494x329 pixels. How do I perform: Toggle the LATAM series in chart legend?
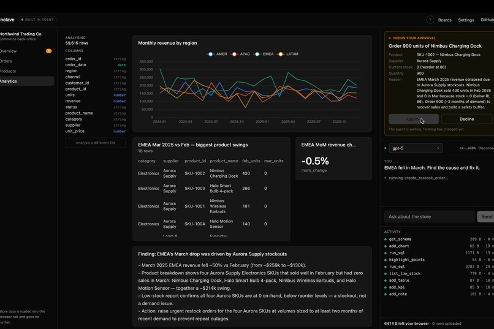[288, 54]
